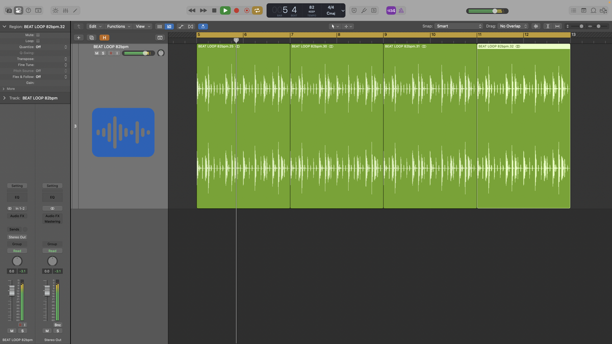Mute the BEAT LOOP 82bpm track header
Image resolution: width=612 pixels, height=344 pixels.
point(97,53)
